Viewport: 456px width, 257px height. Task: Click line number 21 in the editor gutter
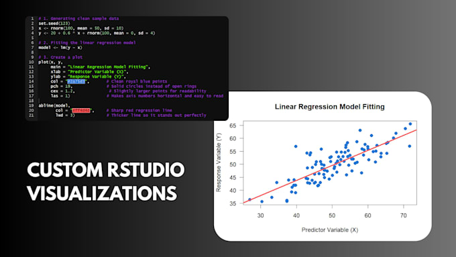coord(31,115)
